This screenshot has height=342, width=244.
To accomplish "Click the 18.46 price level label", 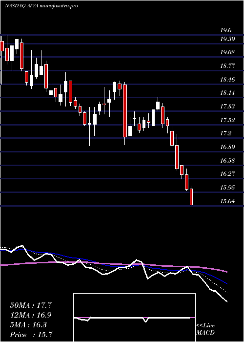I will (227, 79).
